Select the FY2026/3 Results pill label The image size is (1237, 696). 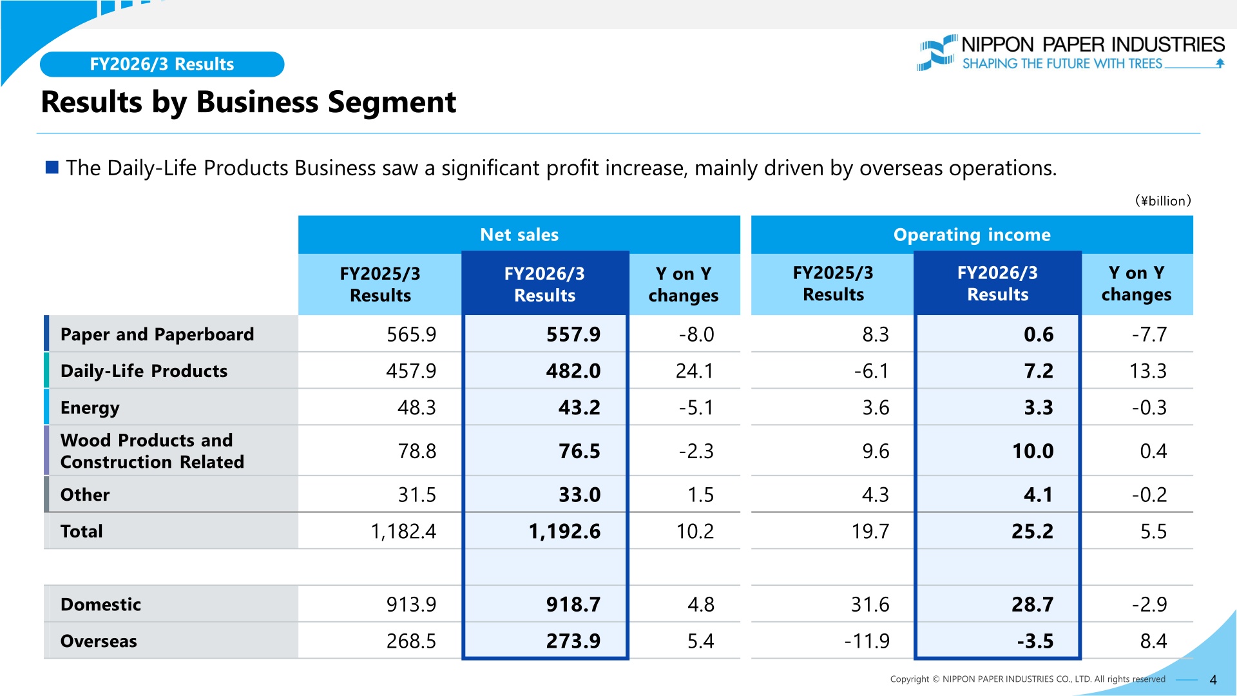pyautogui.click(x=162, y=64)
